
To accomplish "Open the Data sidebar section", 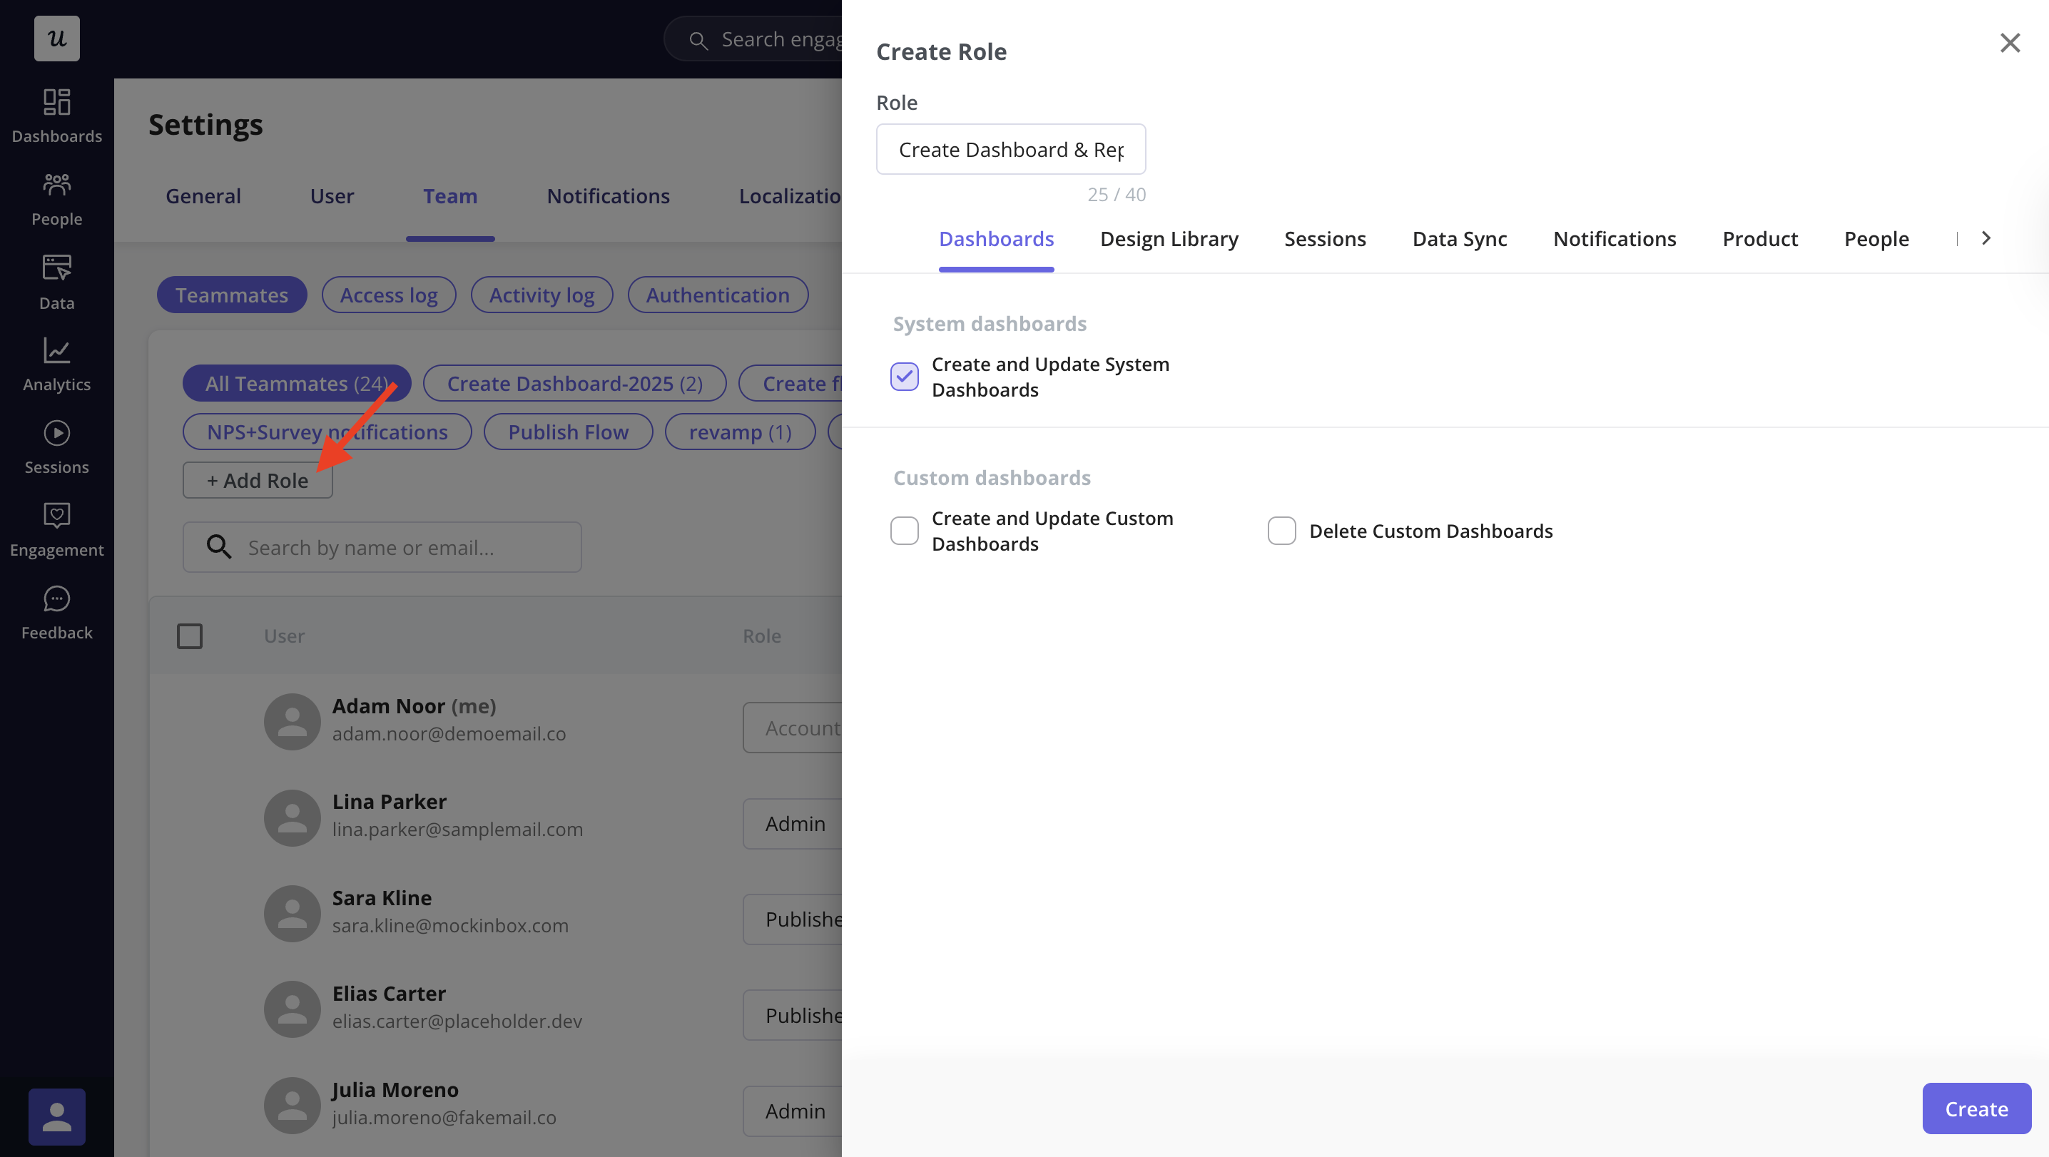I will [56, 282].
